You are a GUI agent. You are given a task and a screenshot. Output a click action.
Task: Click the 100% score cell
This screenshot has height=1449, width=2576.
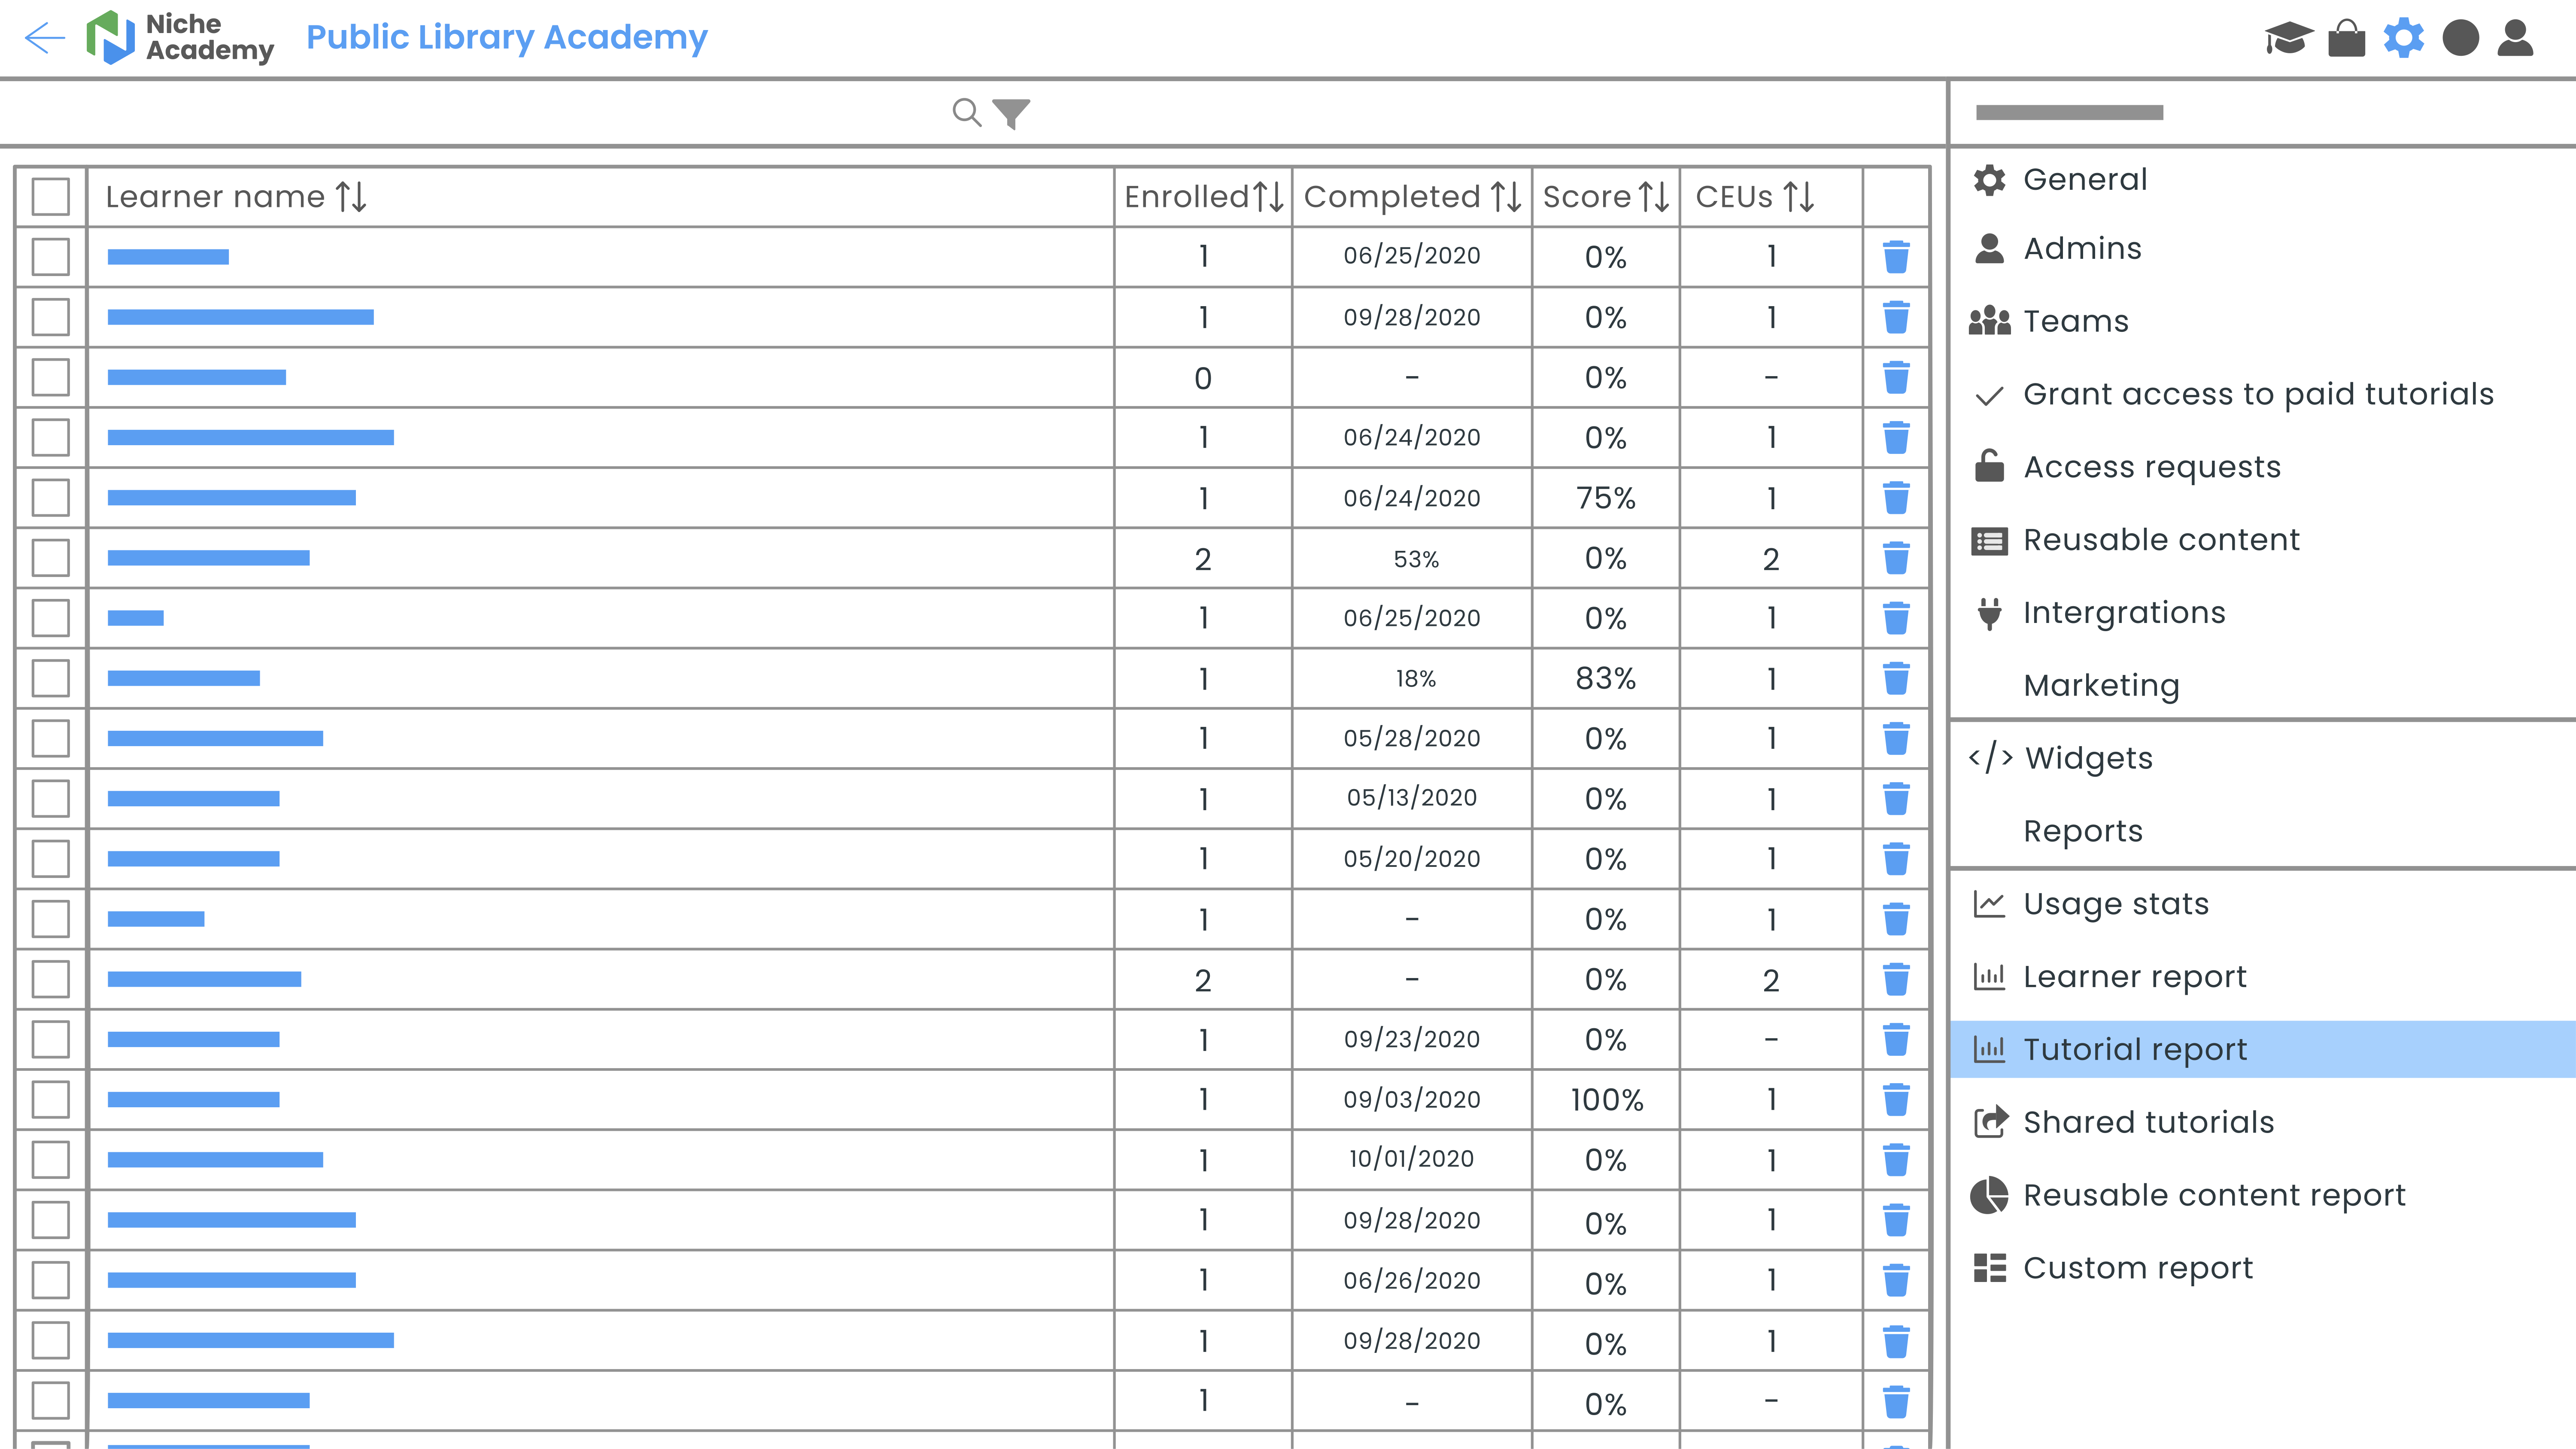(x=1606, y=1100)
